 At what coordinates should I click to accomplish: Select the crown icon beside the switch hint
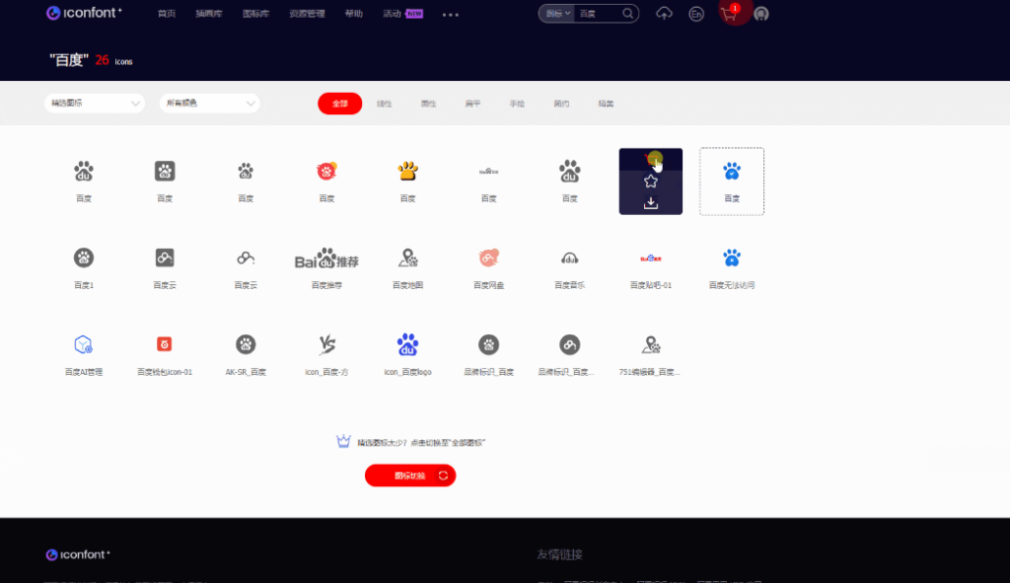343,441
